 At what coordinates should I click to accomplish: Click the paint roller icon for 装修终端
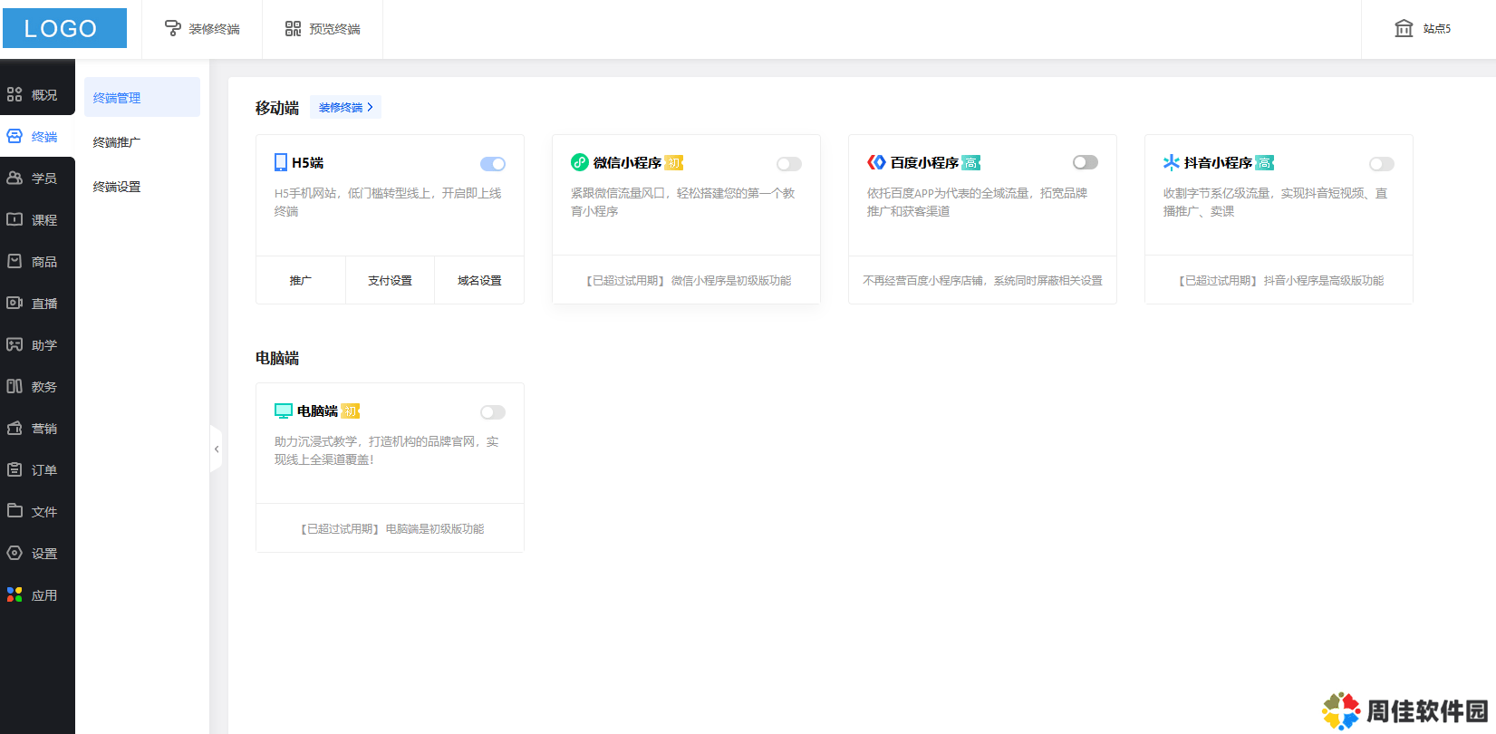click(172, 29)
